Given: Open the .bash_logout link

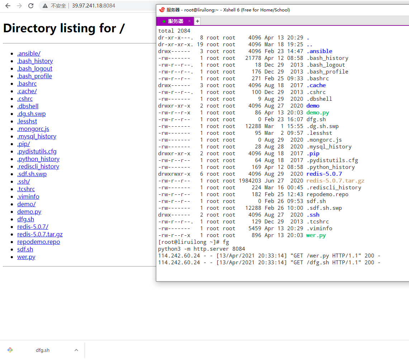Looking at the screenshot, I should pyautogui.click(x=35, y=69).
